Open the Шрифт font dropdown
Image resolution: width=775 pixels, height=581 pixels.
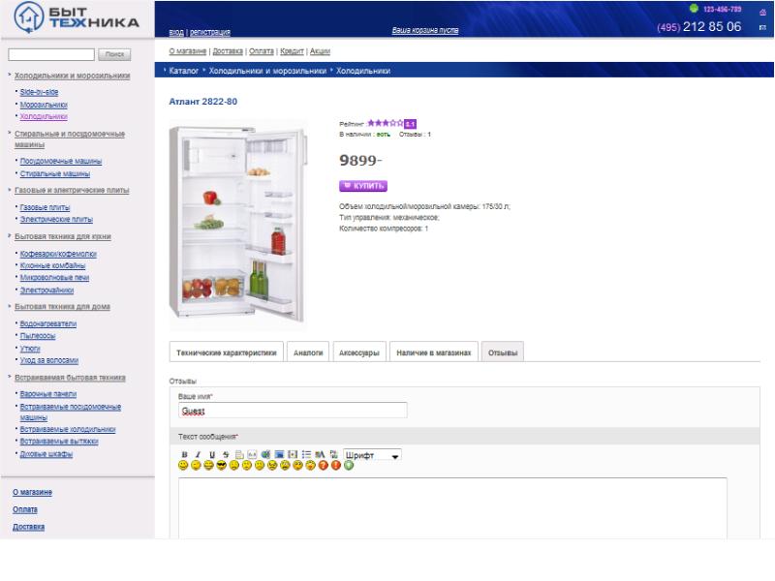click(x=372, y=455)
